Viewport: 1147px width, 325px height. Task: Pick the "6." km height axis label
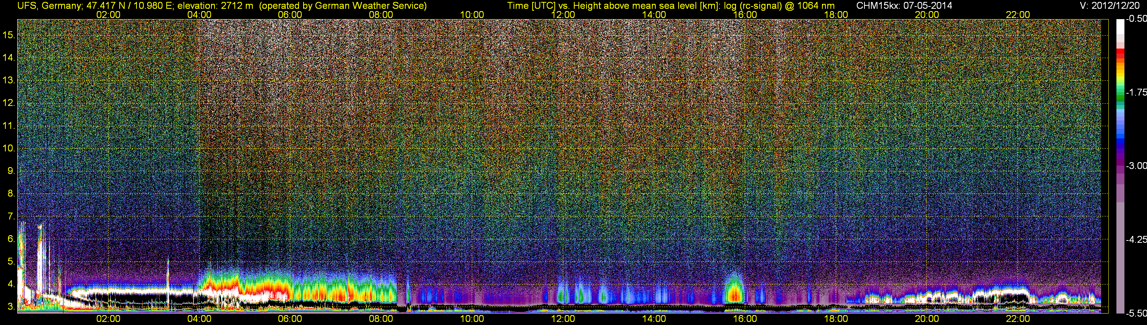(11, 239)
